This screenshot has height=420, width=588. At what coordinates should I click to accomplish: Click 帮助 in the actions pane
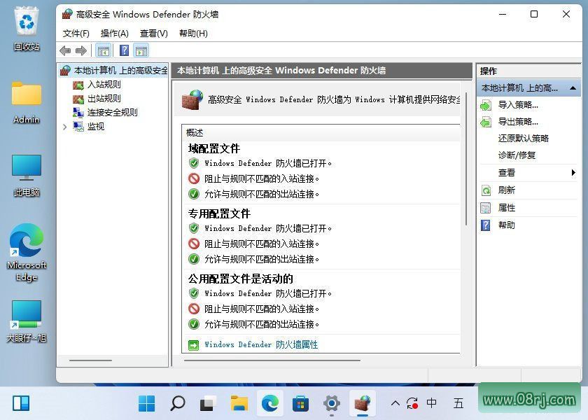point(506,225)
